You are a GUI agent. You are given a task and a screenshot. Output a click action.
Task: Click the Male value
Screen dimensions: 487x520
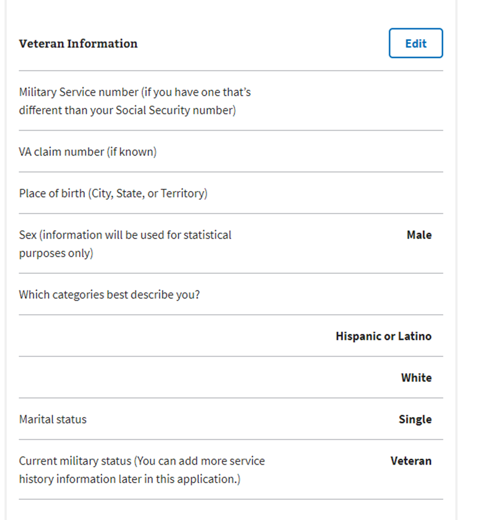coord(419,235)
